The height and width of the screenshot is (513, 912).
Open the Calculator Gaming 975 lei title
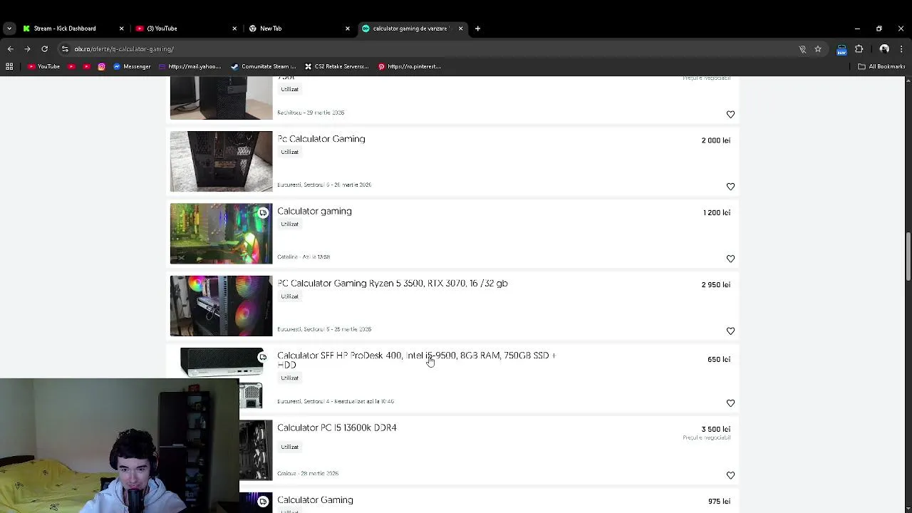tap(315, 499)
